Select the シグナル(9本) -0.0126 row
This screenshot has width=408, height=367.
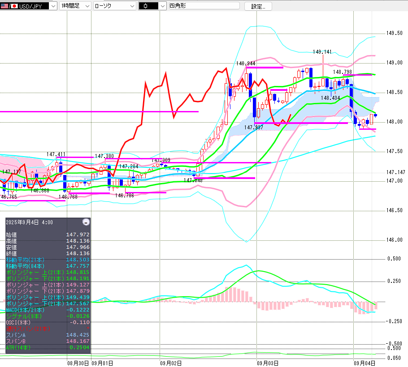tap(48, 316)
